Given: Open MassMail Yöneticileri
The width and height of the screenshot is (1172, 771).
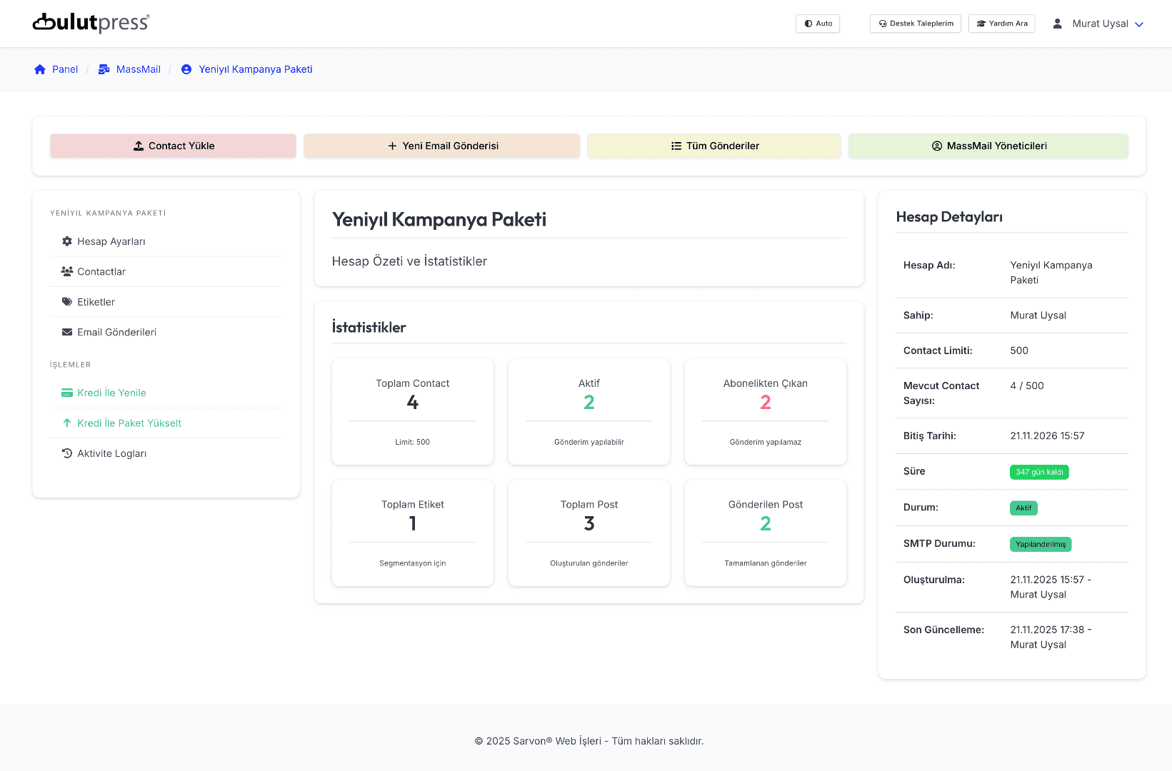Looking at the screenshot, I should click(x=988, y=146).
